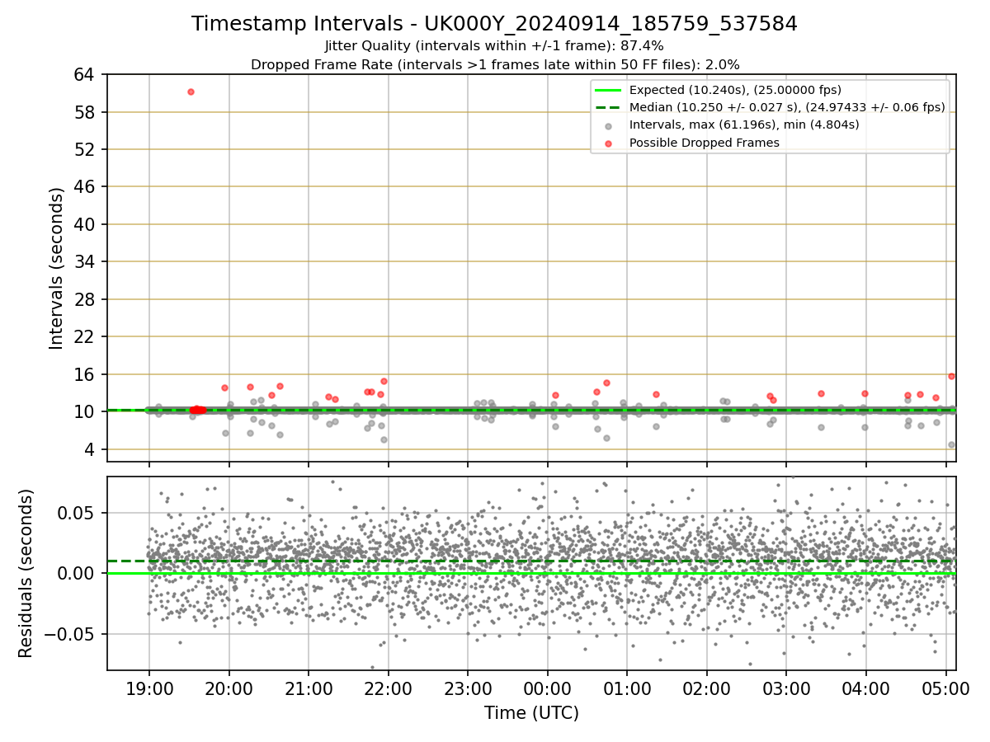Click the 'Intervals, max (61.196s), min (4.804s)' legend label
Screen dimensions: 990x742
pos(744,124)
